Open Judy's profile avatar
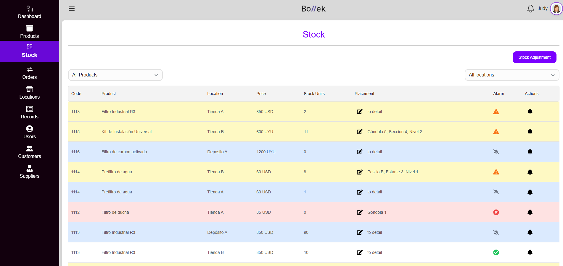Image resolution: width=563 pixels, height=266 pixels. coord(556,9)
